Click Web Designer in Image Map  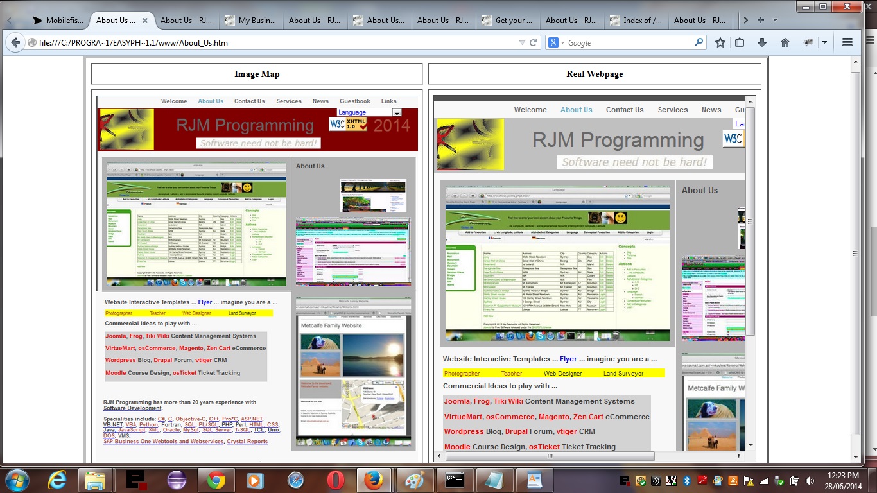(196, 313)
